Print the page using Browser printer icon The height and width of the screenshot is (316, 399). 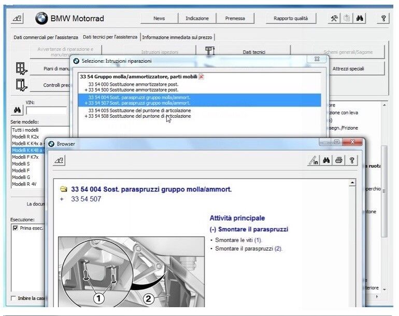339,161
